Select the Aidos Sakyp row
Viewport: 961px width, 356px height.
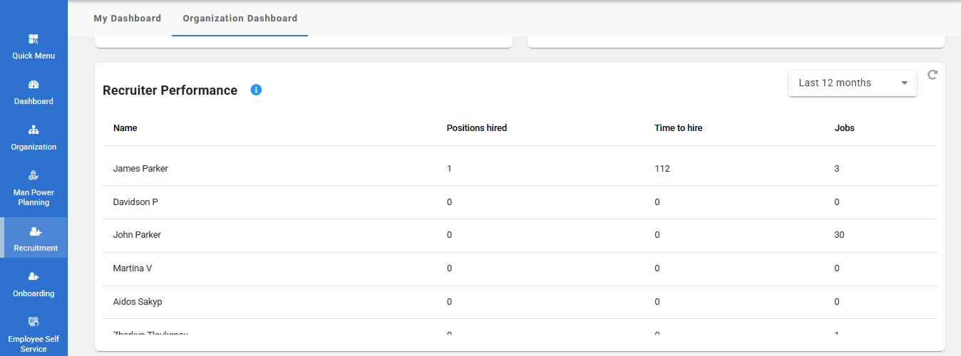tap(138, 302)
